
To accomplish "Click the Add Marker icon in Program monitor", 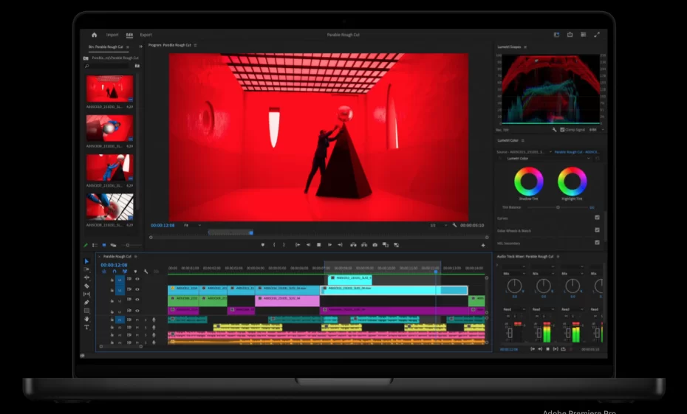I will (262, 244).
